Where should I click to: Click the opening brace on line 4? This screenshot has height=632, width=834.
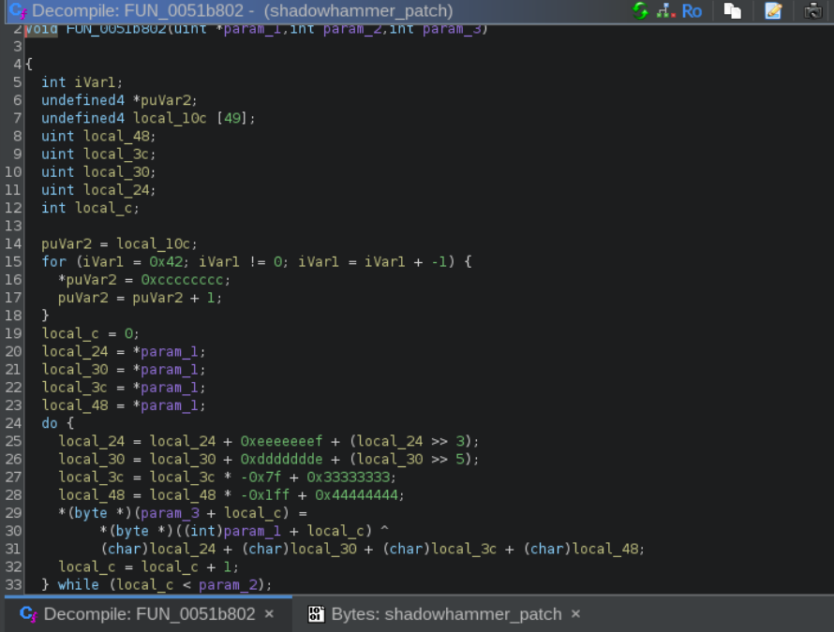tap(29, 65)
